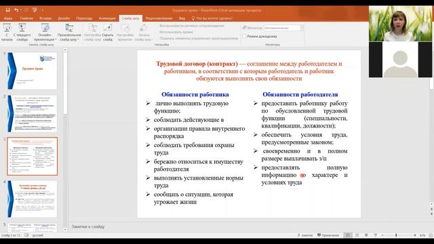Start show 'С текущего слайда'

[22, 33]
